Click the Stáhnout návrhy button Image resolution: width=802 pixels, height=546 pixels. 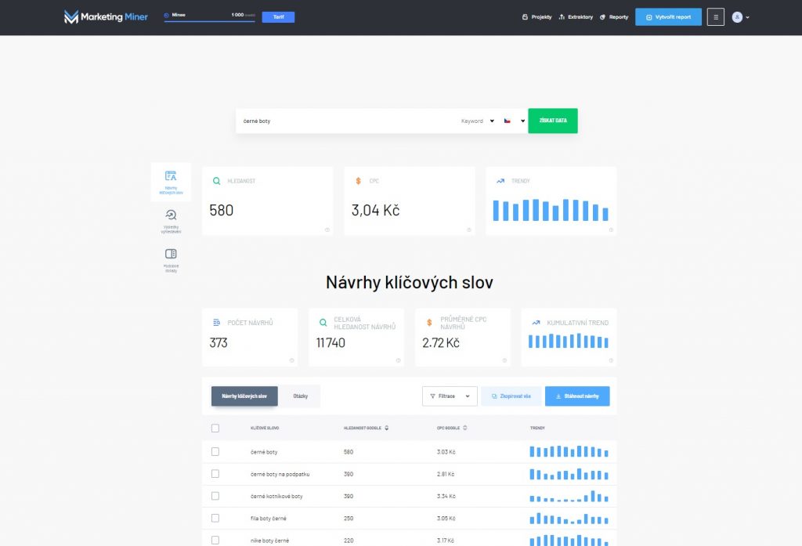[x=577, y=396]
